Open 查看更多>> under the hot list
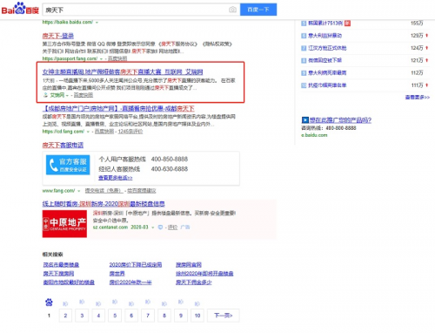Screen dimensions: 435x333 (418, 97)
